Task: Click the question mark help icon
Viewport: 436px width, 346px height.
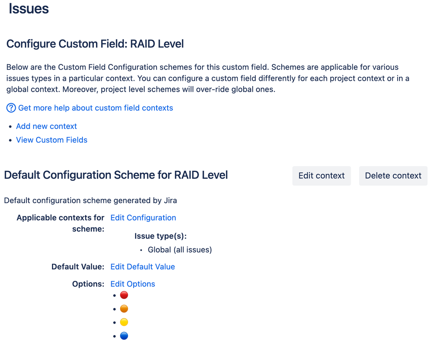Action: point(11,107)
